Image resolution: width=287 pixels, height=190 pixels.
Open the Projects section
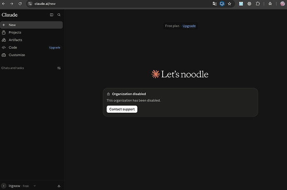coord(31,32)
